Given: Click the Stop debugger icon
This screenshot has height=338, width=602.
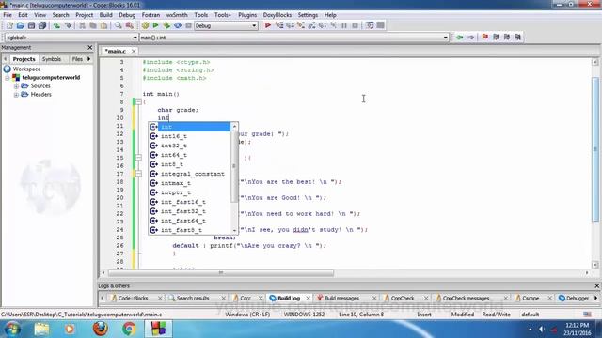Looking at the screenshot, I should click(x=356, y=25).
